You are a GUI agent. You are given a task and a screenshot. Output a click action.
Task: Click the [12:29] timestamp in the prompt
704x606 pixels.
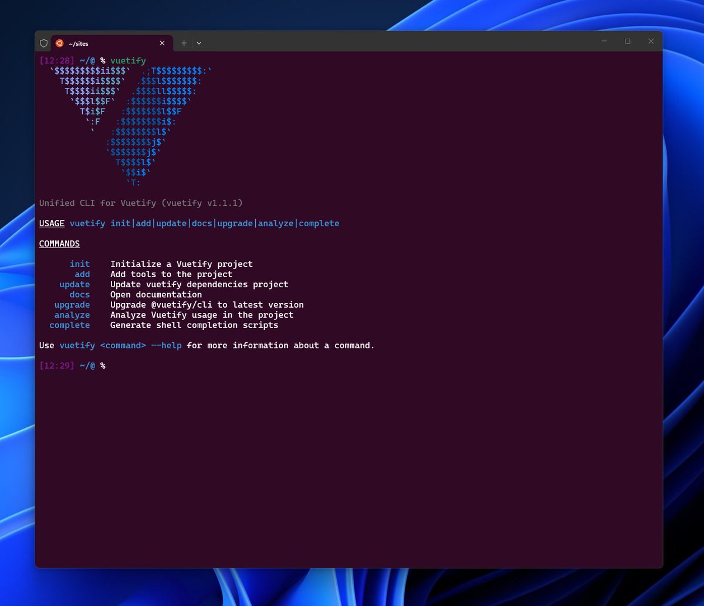pyautogui.click(x=57, y=365)
